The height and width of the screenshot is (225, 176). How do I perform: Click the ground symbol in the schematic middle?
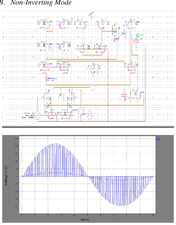coord(93,89)
